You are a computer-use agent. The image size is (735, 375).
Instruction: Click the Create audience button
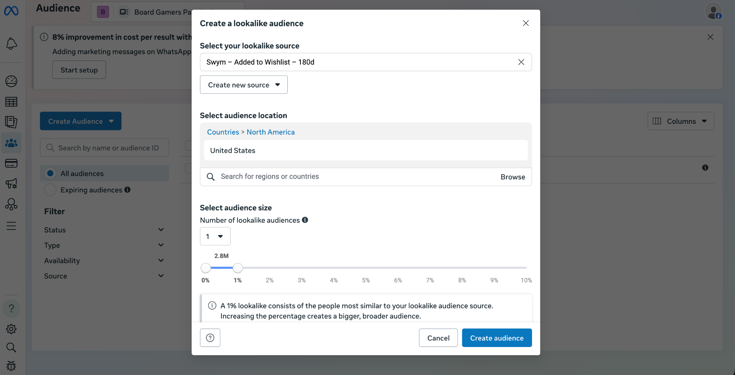click(497, 338)
